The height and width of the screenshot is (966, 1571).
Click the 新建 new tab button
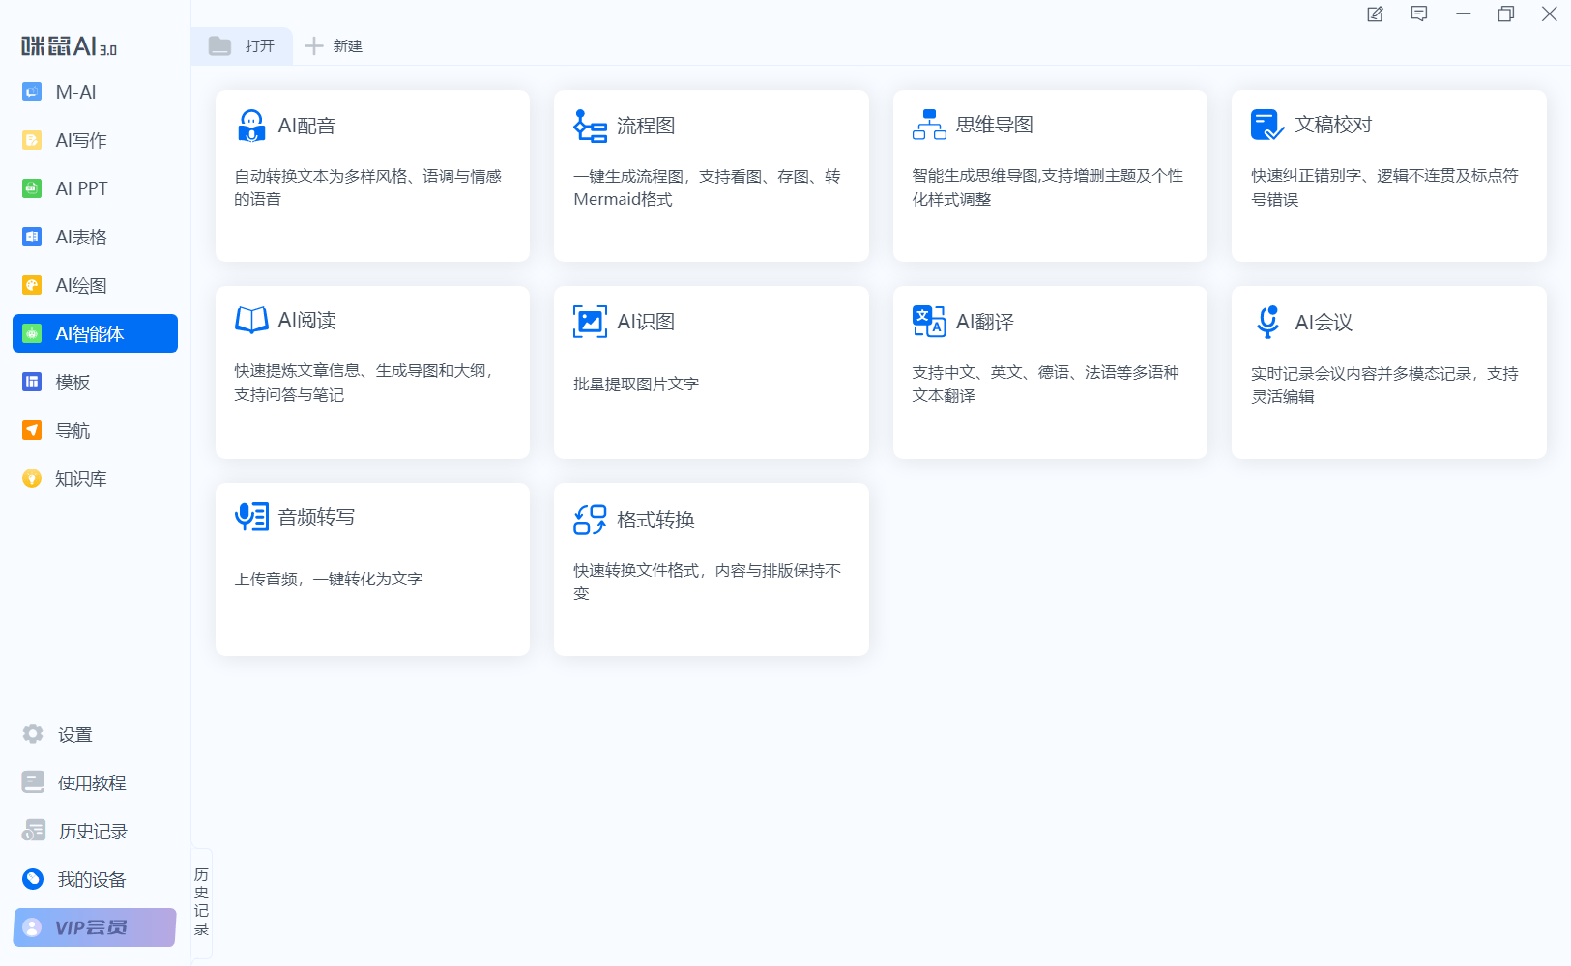(x=334, y=45)
